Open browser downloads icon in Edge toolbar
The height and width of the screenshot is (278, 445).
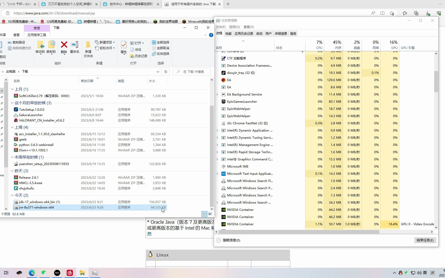[428, 13]
